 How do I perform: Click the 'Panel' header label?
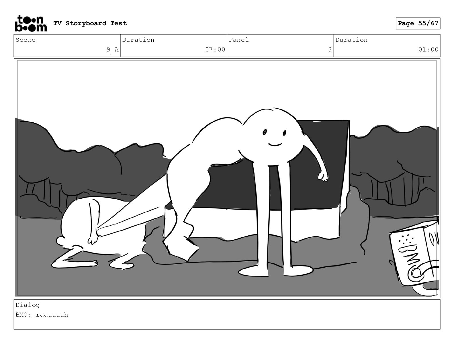(x=238, y=40)
